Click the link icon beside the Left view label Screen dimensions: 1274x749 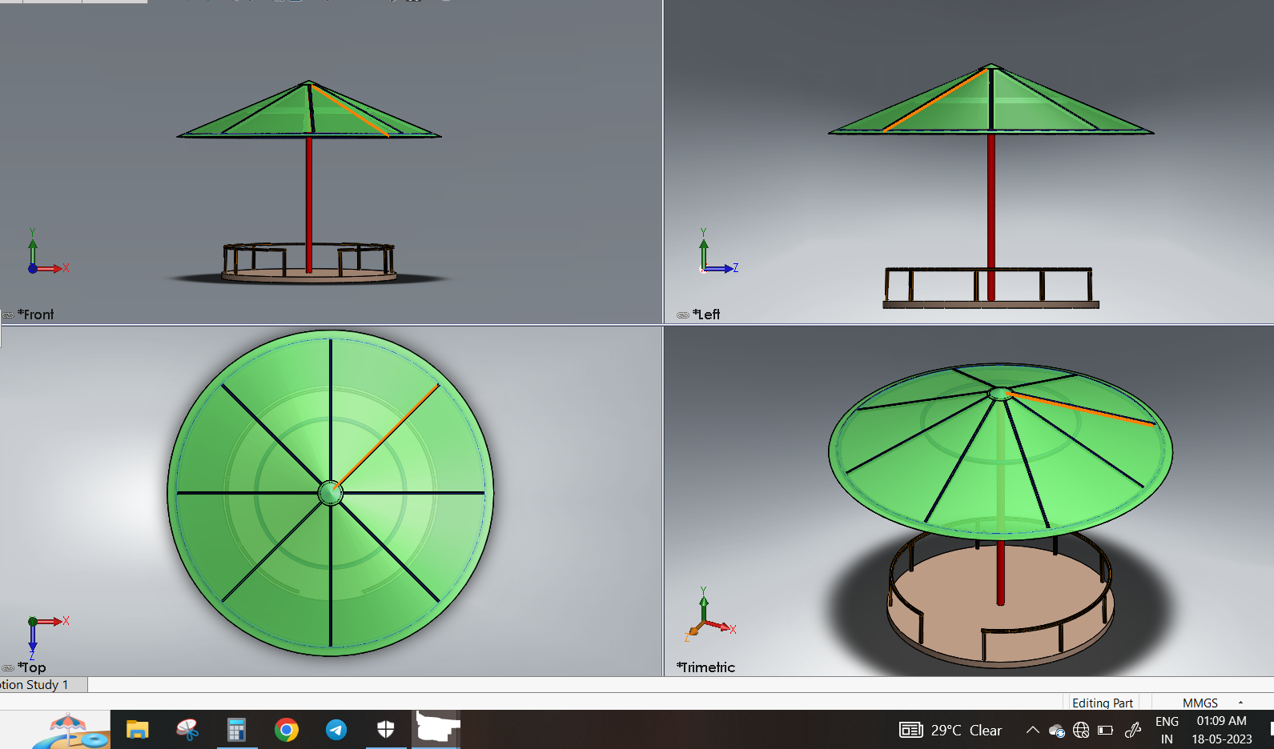point(683,315)
